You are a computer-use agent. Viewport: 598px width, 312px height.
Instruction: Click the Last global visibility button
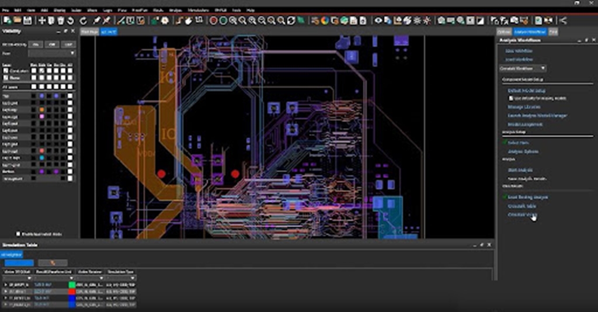(x=68, y=44)
